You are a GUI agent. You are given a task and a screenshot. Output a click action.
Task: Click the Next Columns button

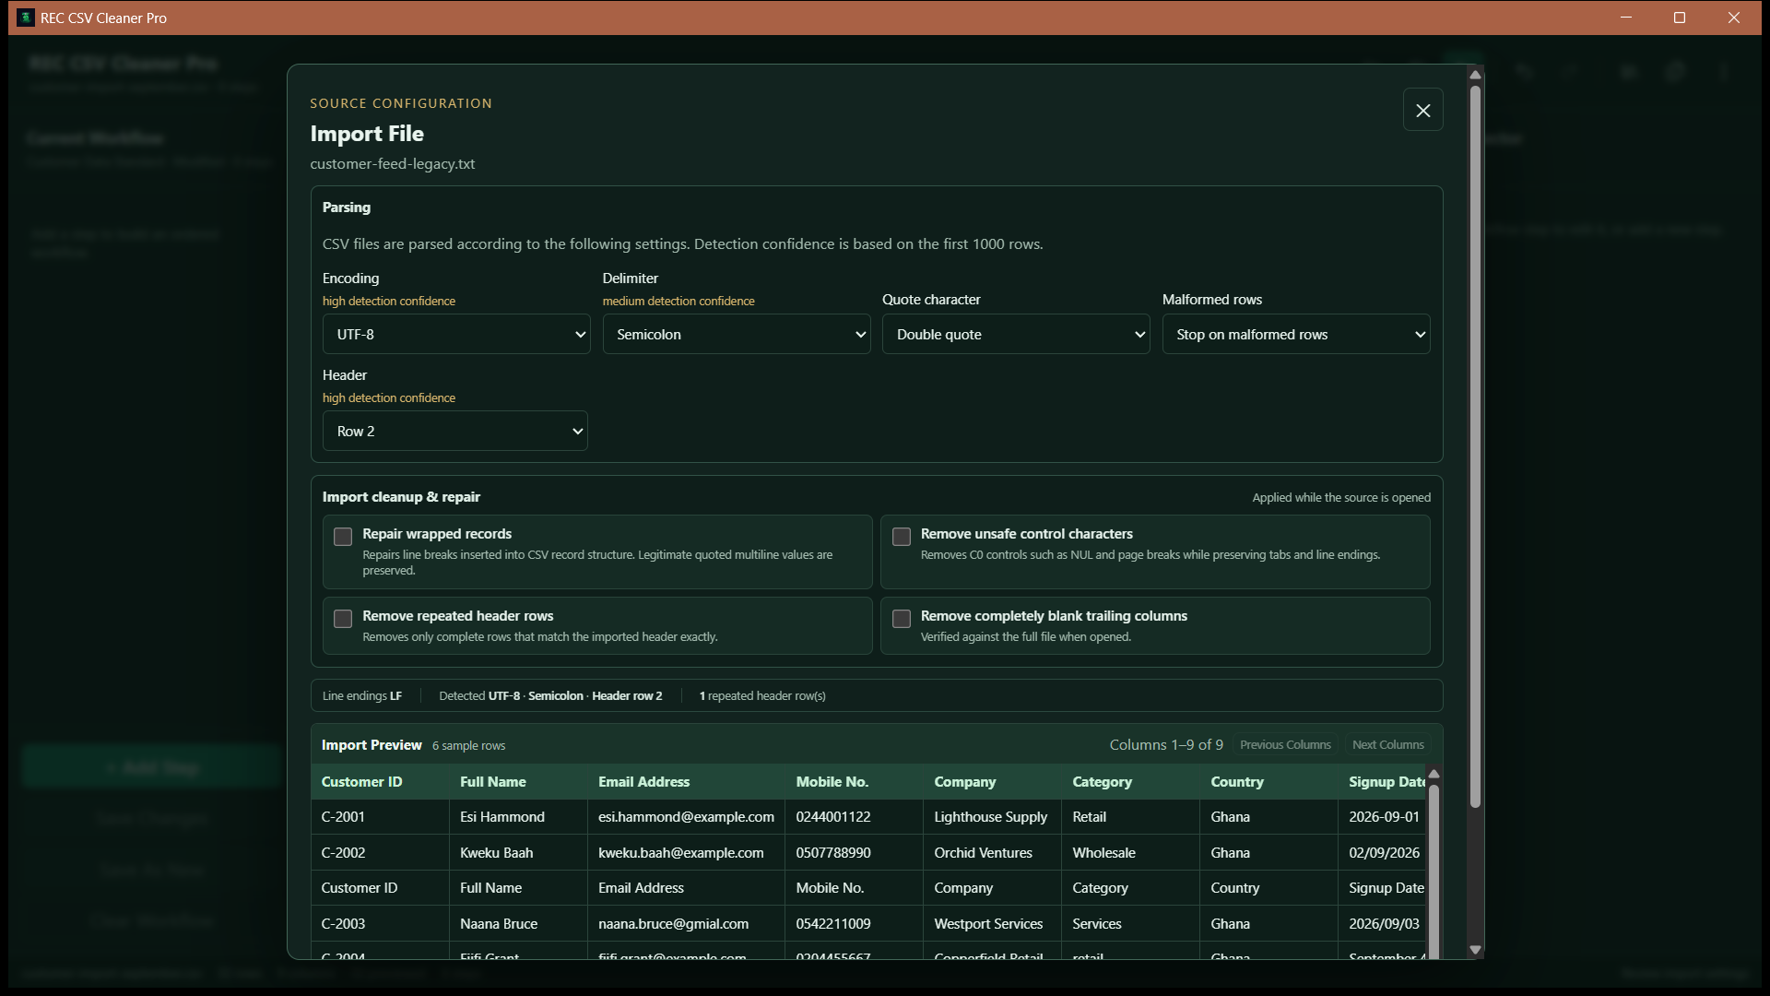coord(1387,744)
